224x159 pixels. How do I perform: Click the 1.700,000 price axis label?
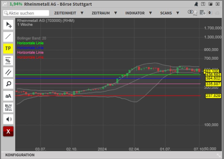[213, 28]
